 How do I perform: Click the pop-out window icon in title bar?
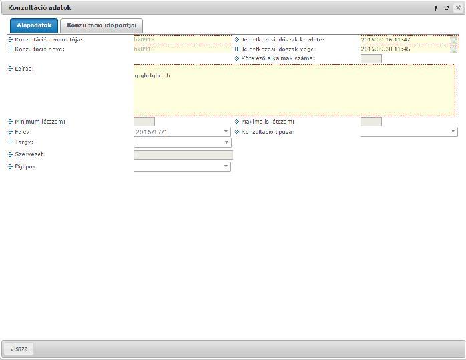447,8
